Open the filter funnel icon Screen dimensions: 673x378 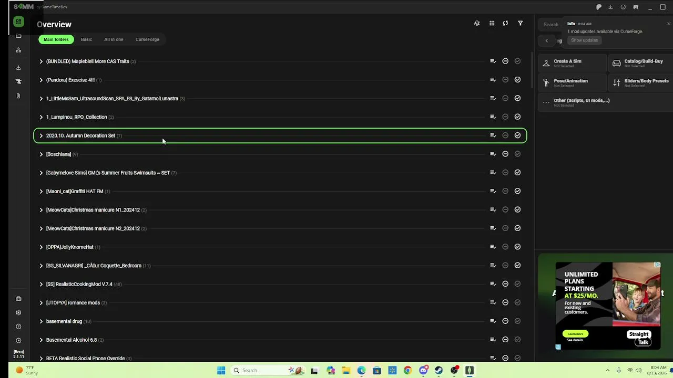click(521, 23)
